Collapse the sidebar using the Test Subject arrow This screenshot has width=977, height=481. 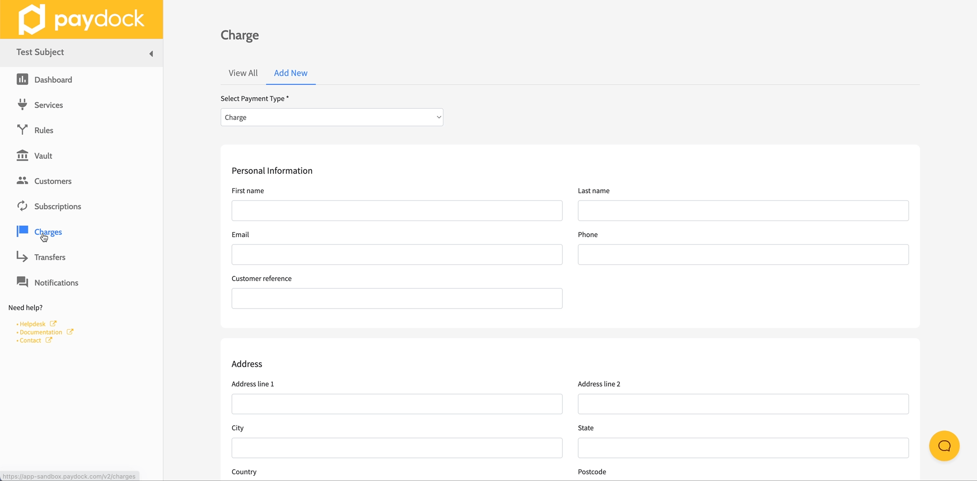coord(151,54)
